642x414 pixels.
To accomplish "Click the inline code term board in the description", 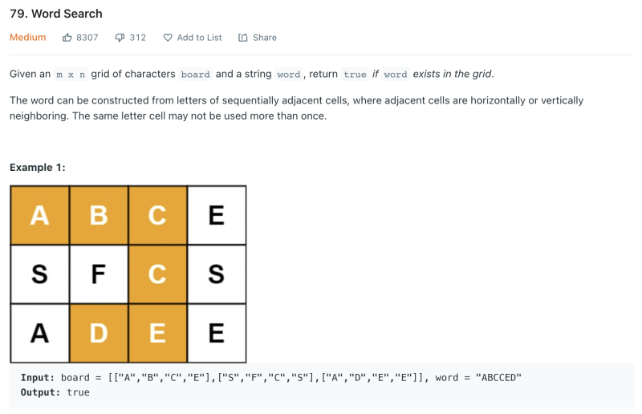I will pyautogui.click(x=195, y=75).
